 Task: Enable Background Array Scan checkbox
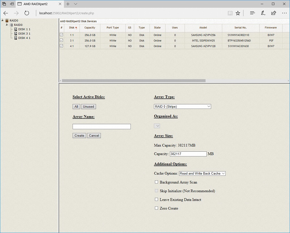tap(156, 182)
